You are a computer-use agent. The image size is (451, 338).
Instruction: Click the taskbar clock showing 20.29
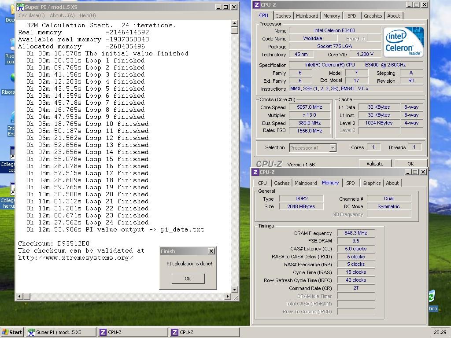click(440, 332)
